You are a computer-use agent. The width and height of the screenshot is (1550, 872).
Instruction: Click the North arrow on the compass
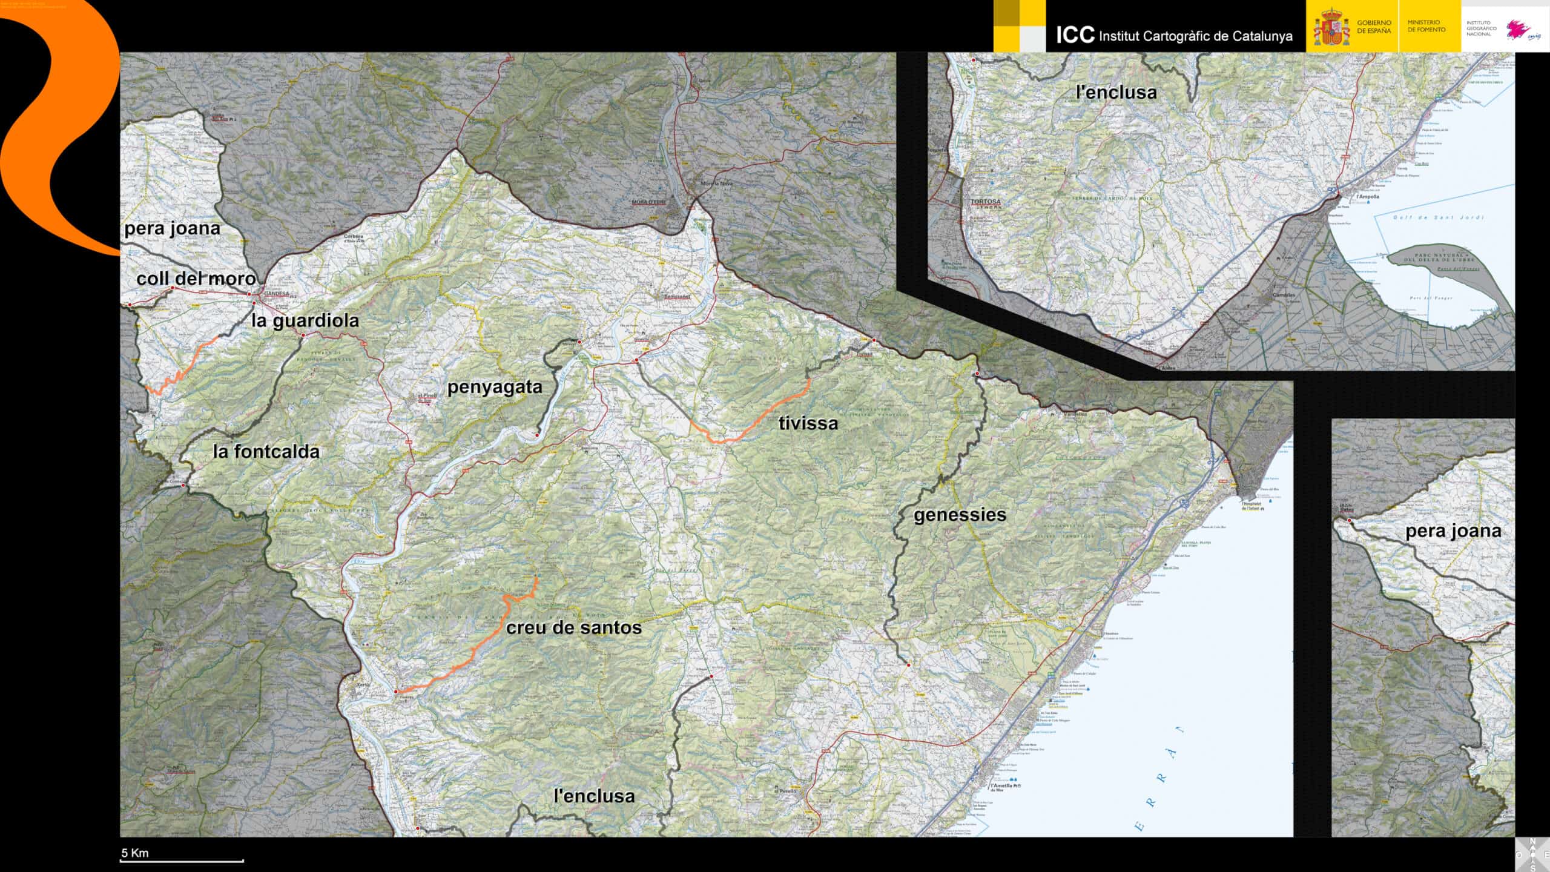pos(1533,848)
